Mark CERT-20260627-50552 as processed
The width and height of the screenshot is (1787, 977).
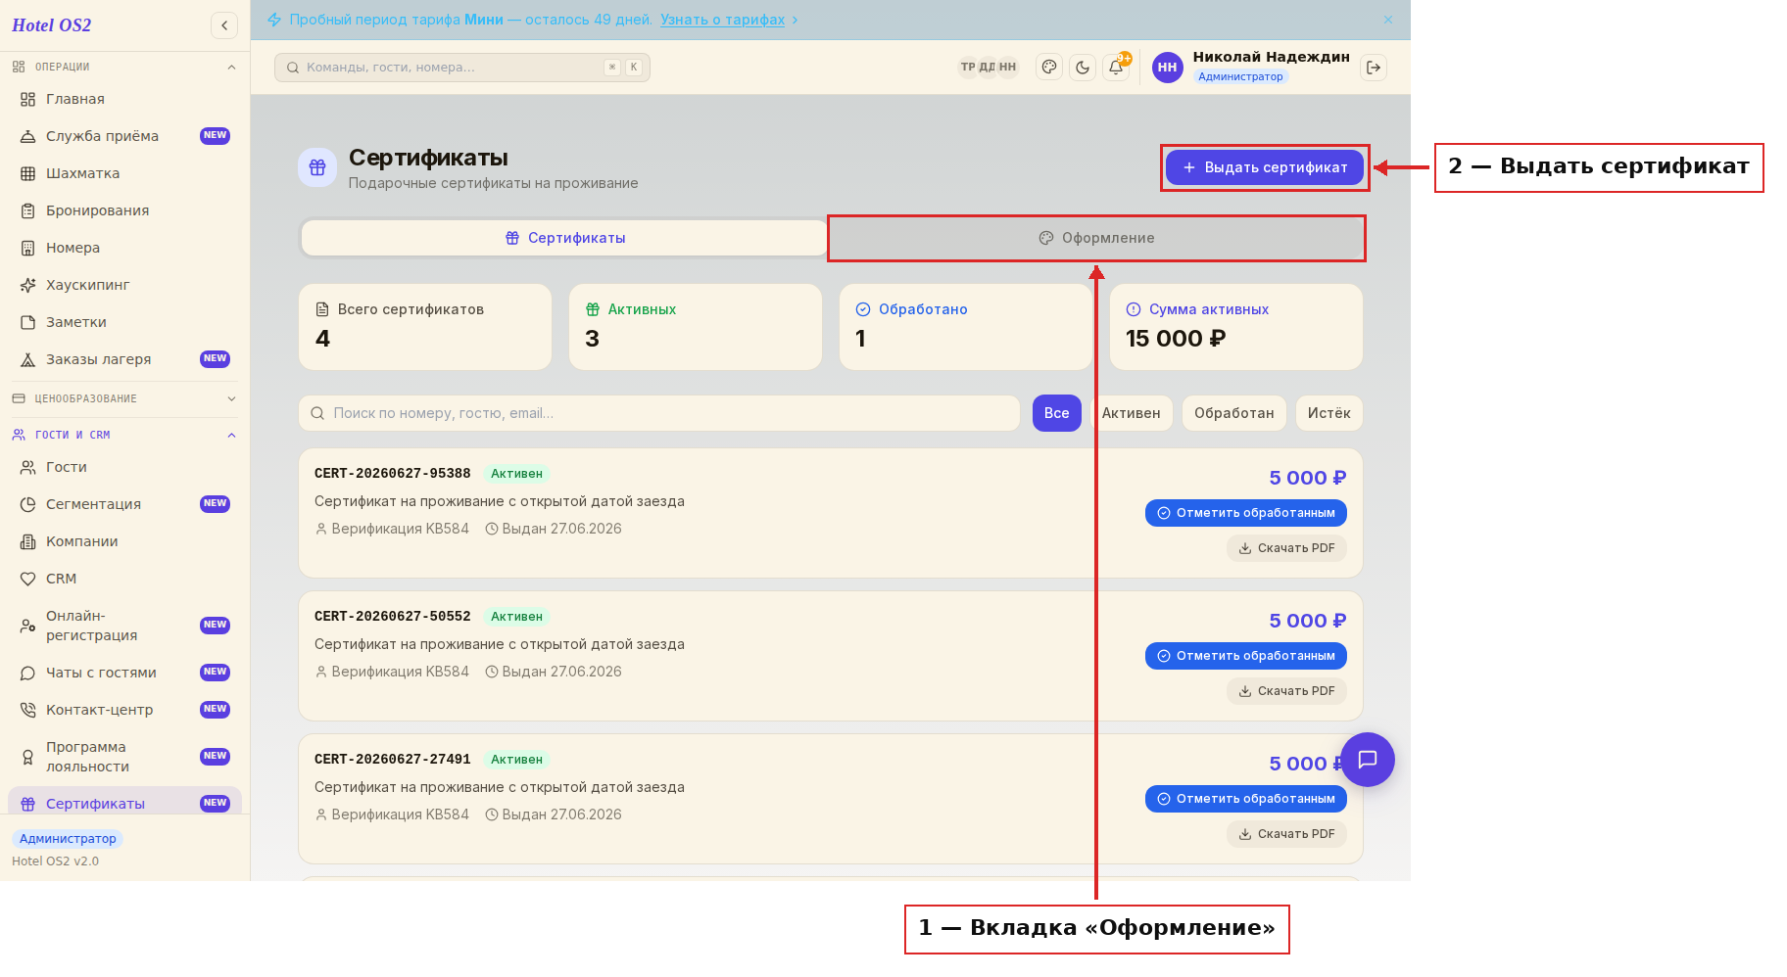point(1246,656)
